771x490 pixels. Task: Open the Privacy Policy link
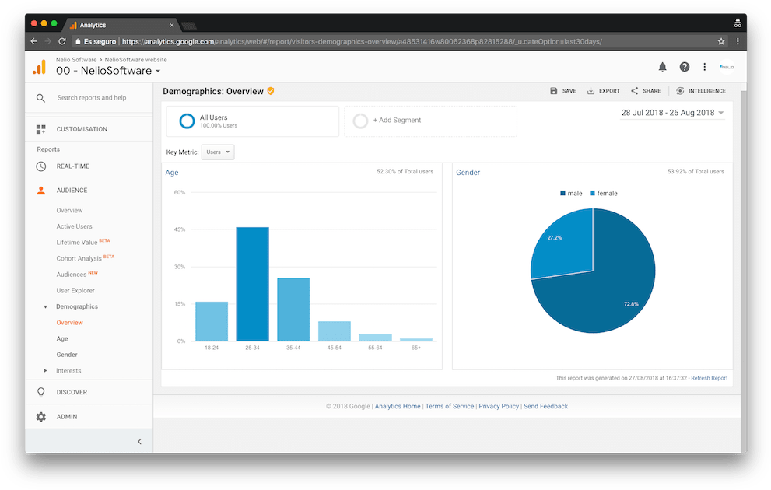coord(499,405)
